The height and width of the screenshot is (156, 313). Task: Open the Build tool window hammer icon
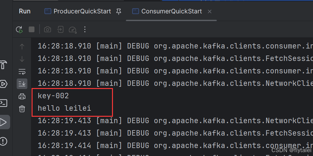click(4, 65)
